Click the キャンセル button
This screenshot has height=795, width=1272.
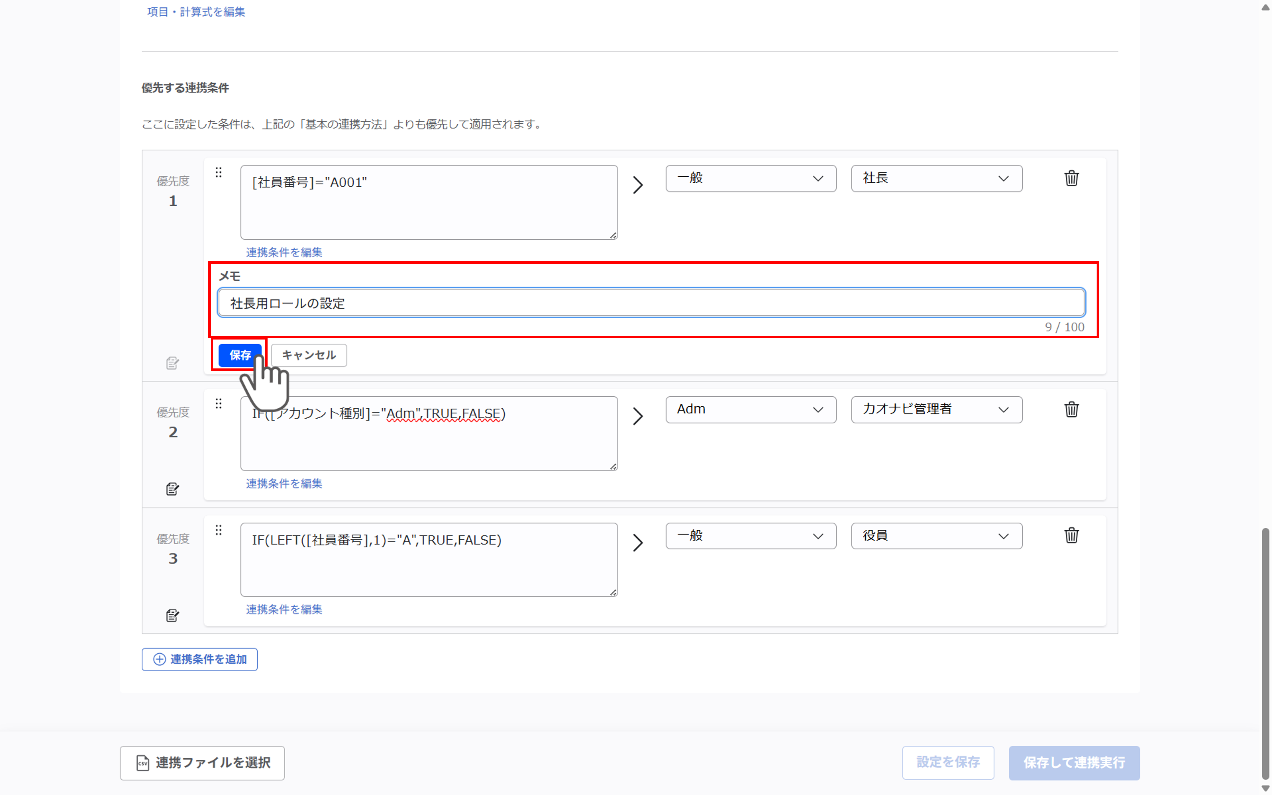tap(309, 355)
